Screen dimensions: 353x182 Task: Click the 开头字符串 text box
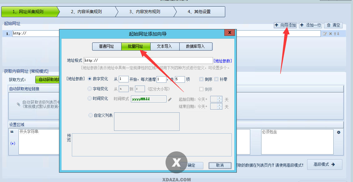click(x=39, y=142)
